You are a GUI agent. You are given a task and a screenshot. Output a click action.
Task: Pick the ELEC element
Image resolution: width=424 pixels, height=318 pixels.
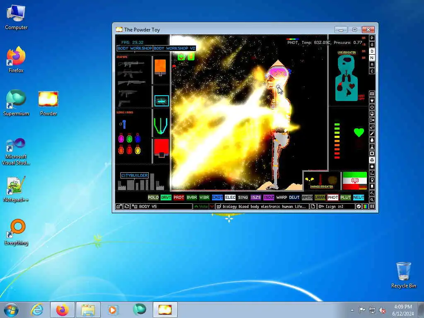click(230, 198)
